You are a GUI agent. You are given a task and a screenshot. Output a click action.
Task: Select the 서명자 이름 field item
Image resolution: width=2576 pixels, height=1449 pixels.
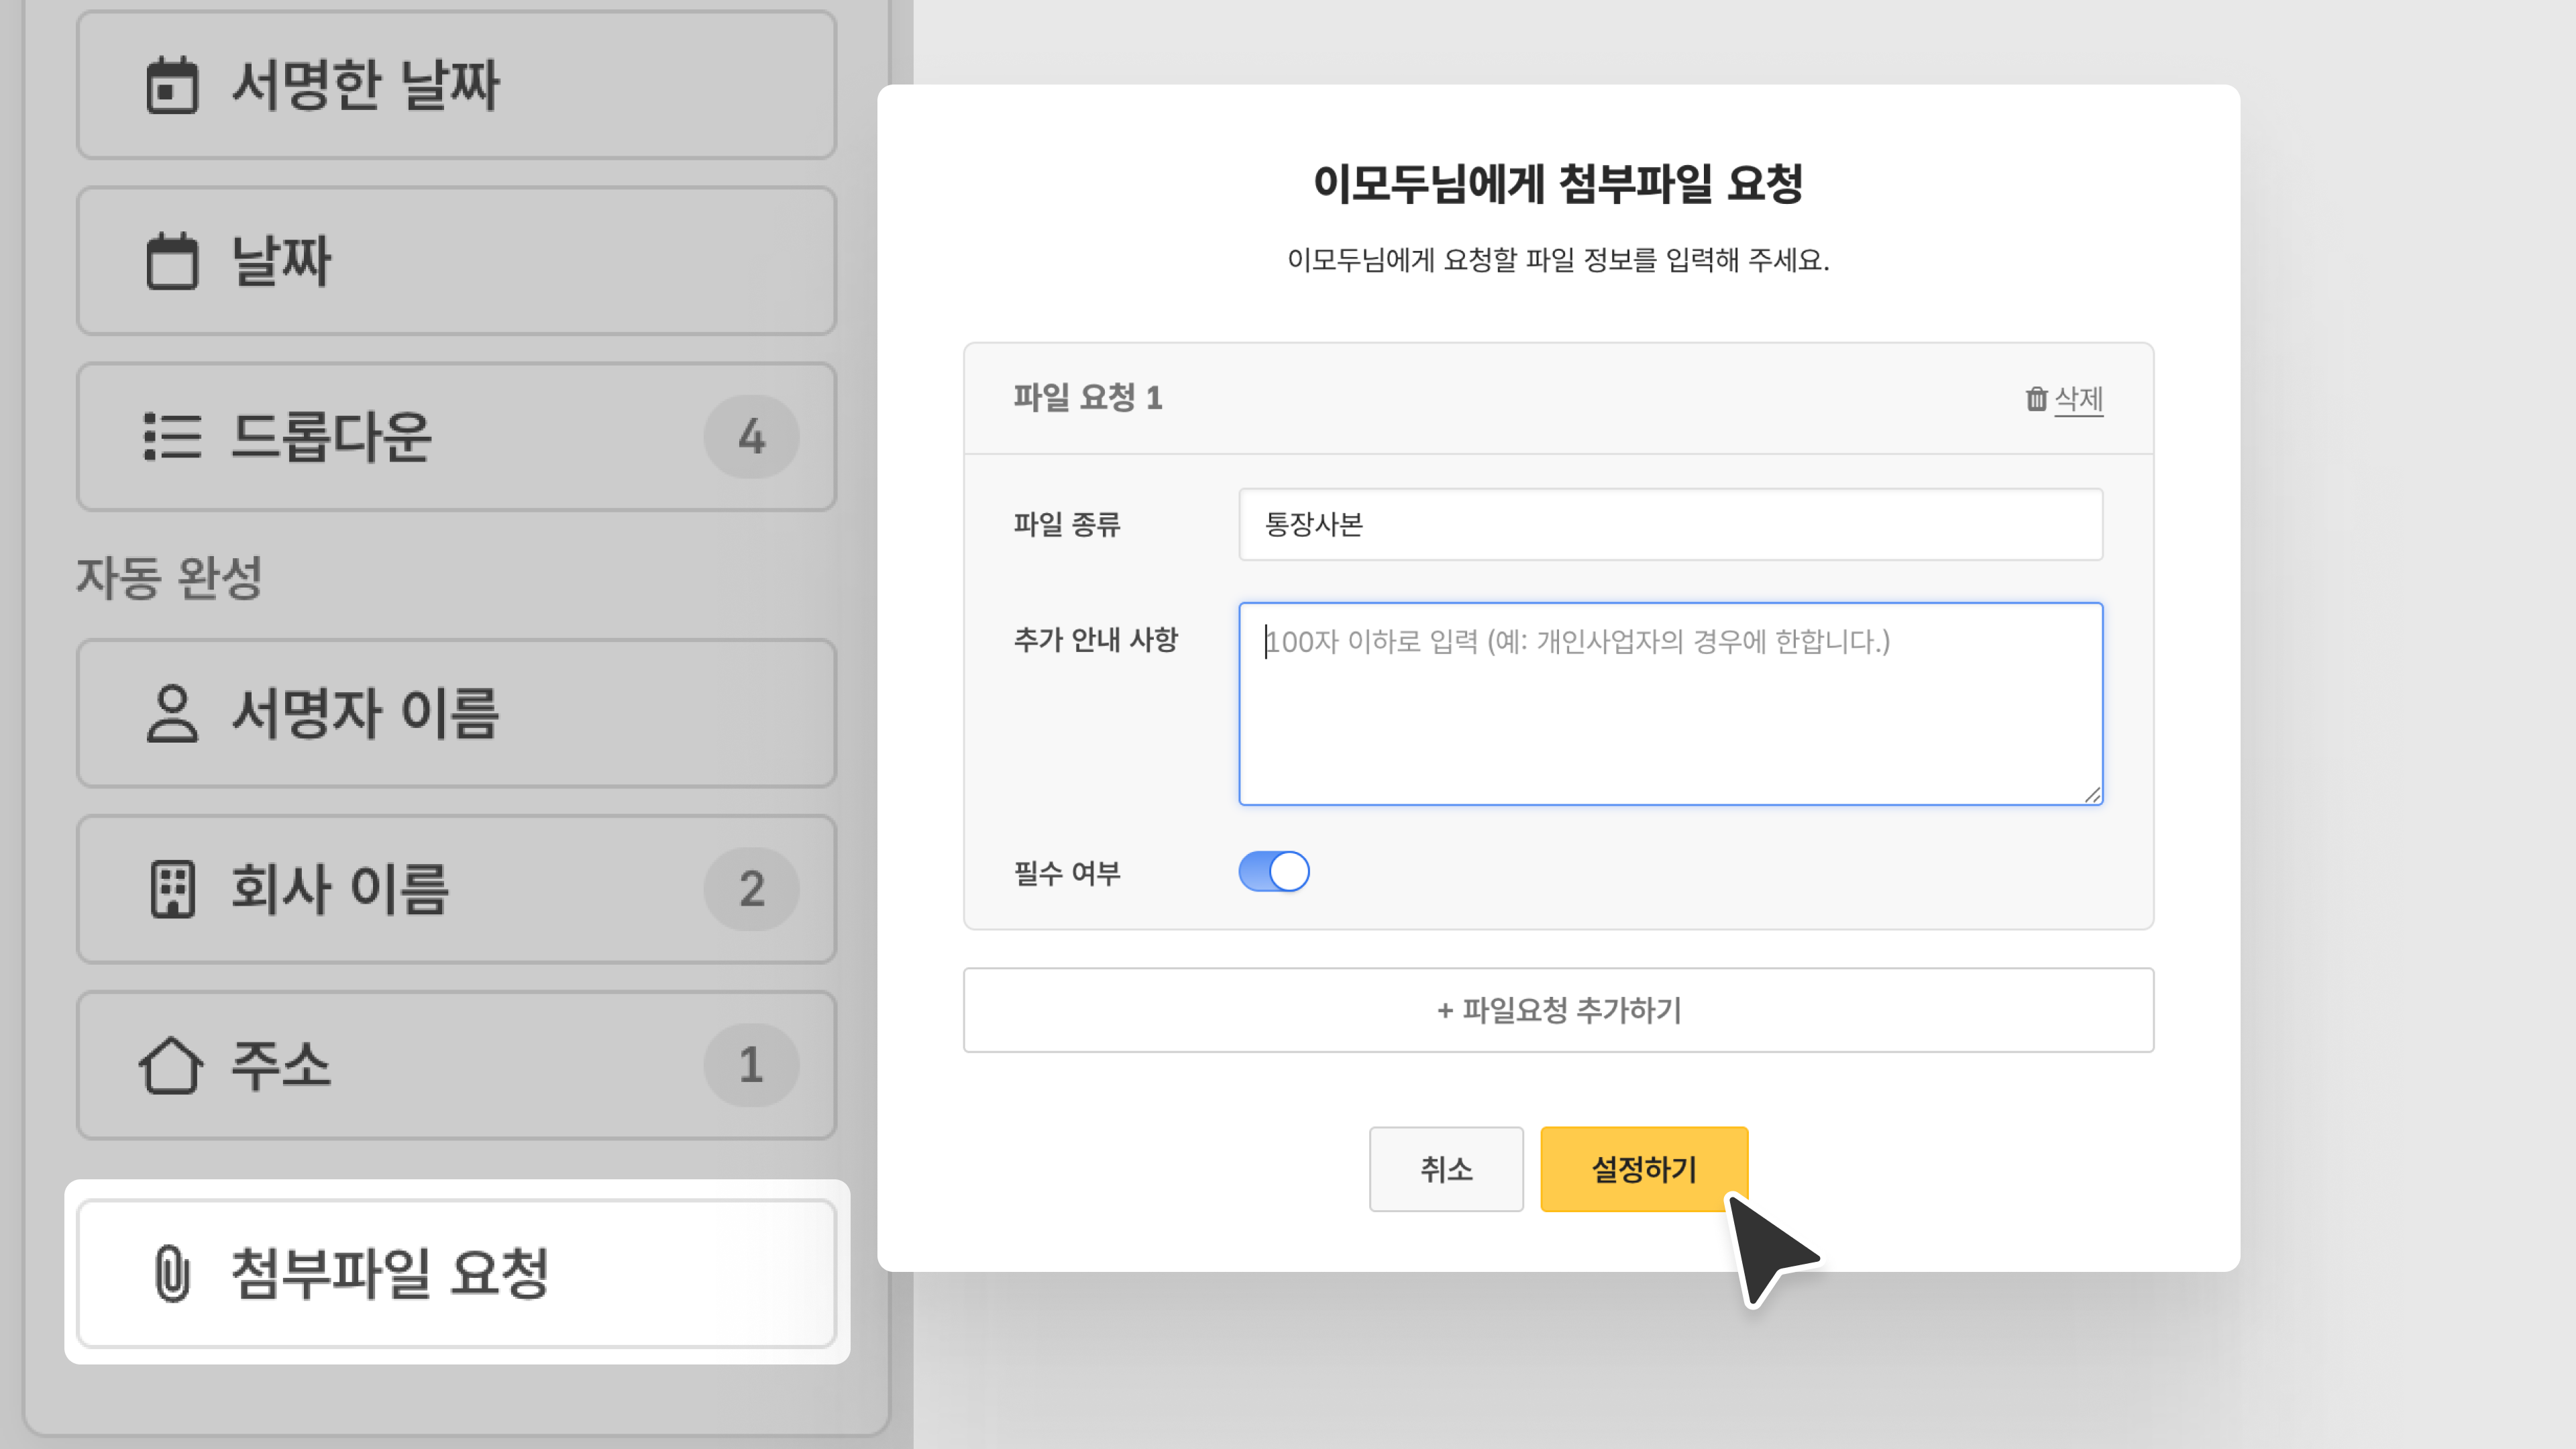tap(456, 713)
